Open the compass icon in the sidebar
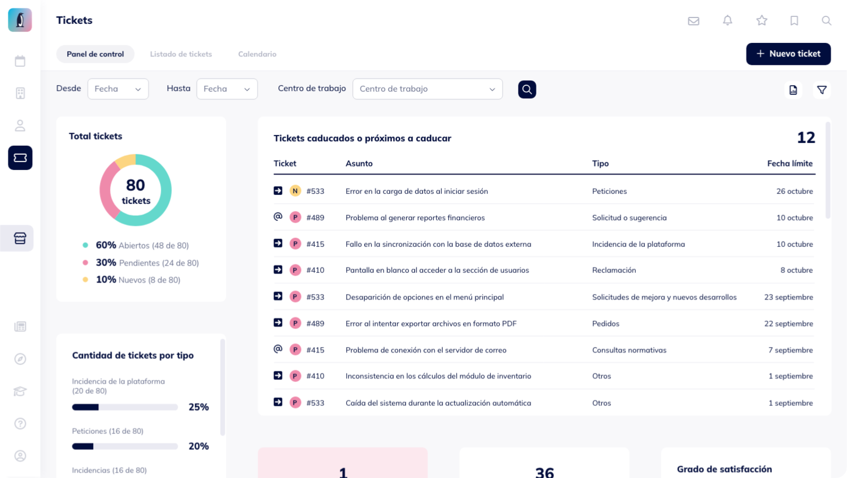This screenshot has height=478, width=847. coord(20,359)
